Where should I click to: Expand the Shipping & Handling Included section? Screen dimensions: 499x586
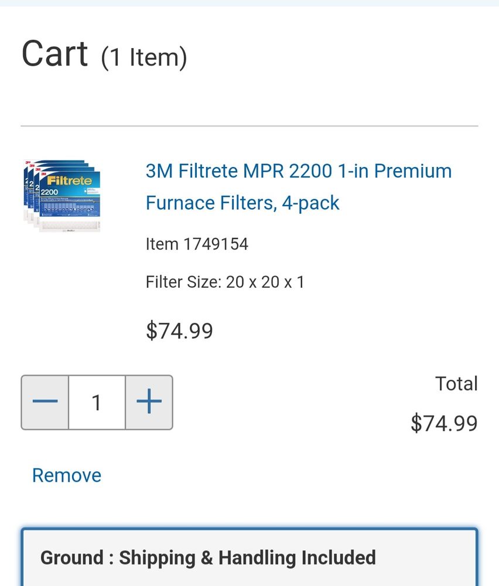point(249,557)
